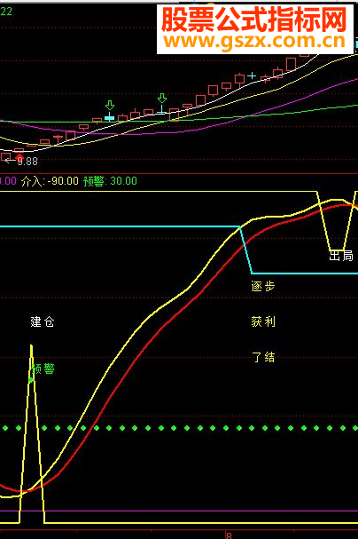The width and height of the screenshot is (358, 539).
Task: Click the 了结 annotation label
Action: click(263, 357)
